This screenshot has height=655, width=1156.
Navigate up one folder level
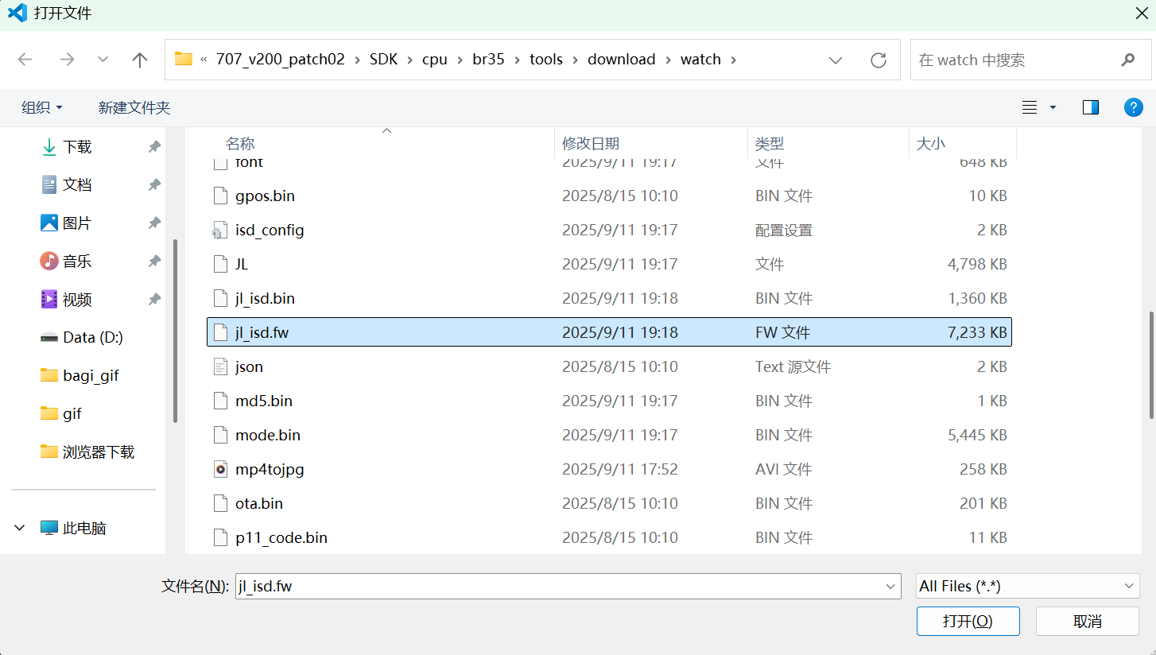140,60
